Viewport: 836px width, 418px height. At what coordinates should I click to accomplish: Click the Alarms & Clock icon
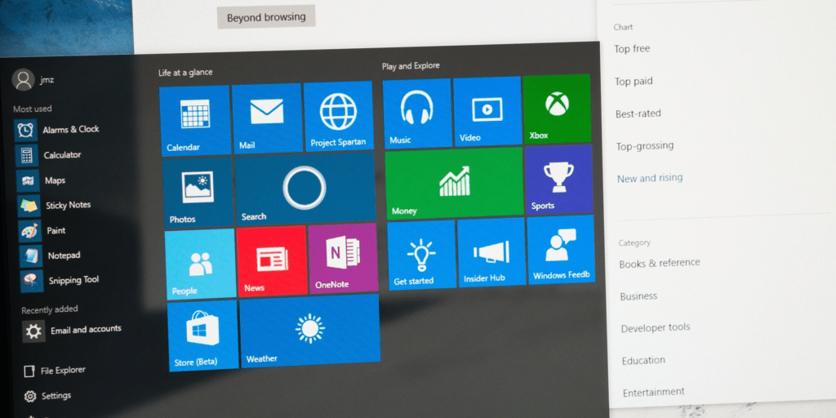(25, 130)
